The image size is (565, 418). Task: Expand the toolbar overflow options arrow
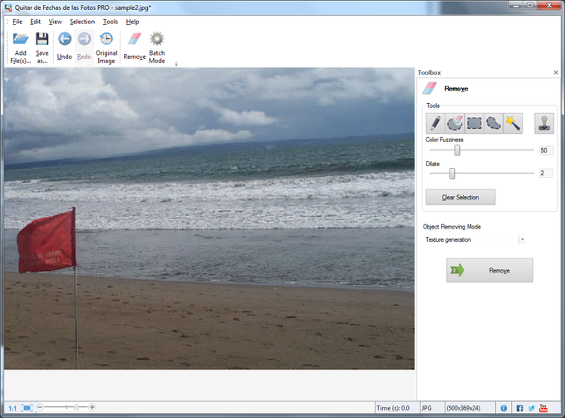click(175, 64)
